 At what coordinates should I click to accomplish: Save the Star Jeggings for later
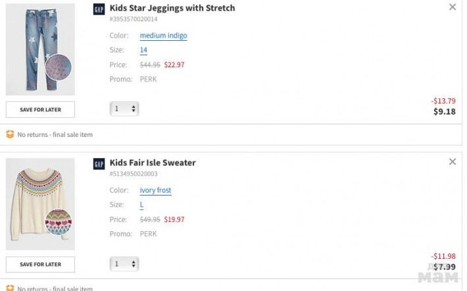pos(40,109)
